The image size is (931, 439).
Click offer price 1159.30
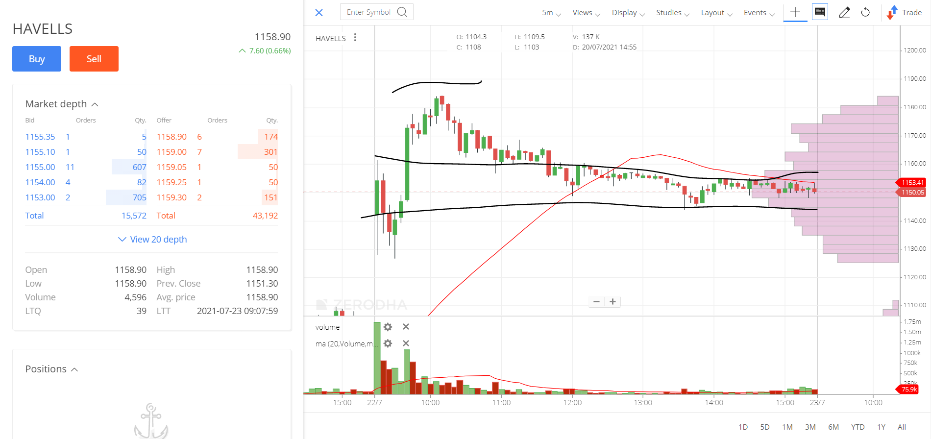[171, 197]
